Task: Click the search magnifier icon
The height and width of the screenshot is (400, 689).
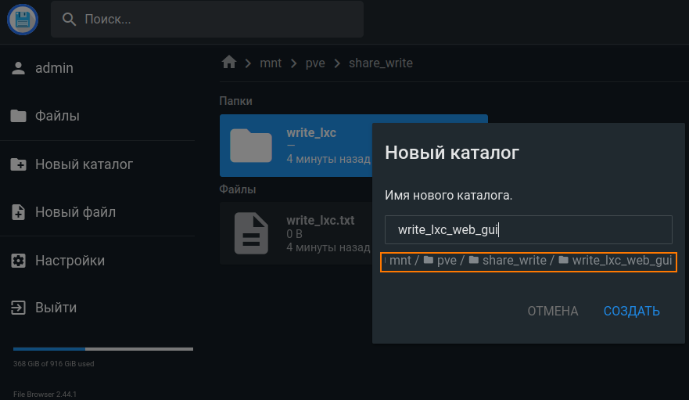Action: [x=69, y=19]
